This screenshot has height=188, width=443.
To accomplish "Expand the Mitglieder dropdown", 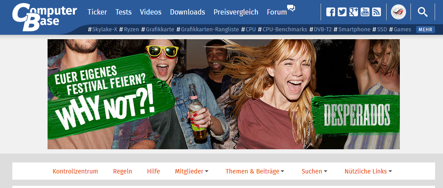I will (192, 171).
